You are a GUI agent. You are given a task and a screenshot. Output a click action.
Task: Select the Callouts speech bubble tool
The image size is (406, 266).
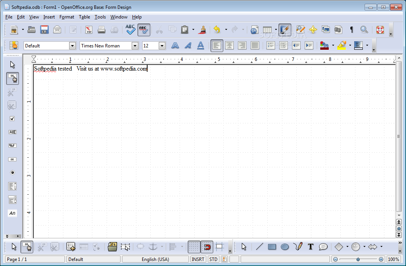click(x=323, y=247)
